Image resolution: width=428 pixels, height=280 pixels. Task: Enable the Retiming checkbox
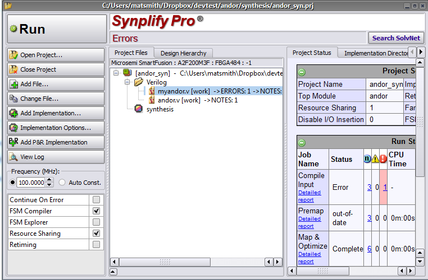96,245
